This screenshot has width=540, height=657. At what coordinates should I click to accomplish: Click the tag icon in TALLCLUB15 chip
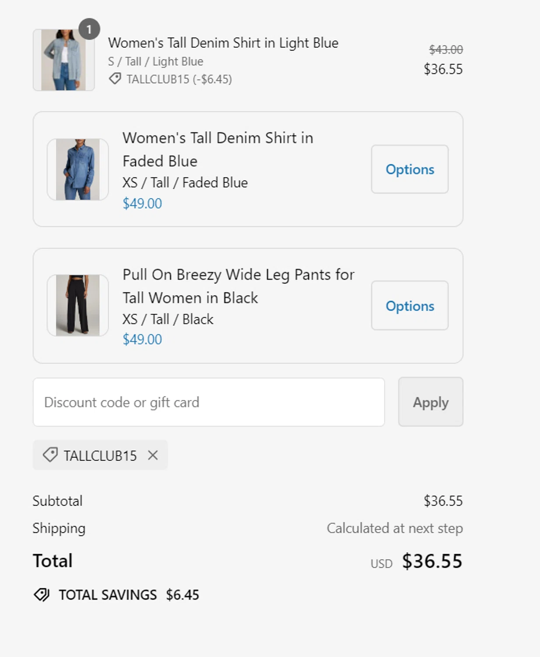(50, 455)
